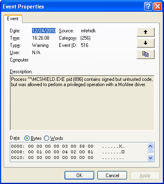Screen dimensions: 164x184
Task: Click the grayed-out Apply button
Action: (145, 176)
